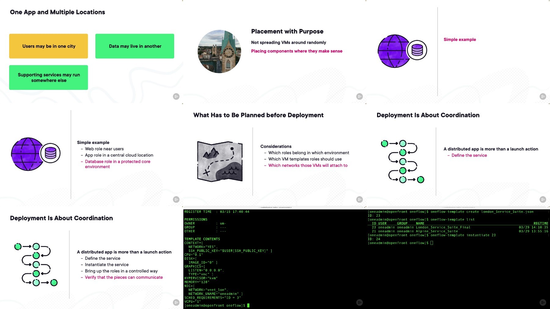
Task: Click the pink-only Simple example heading slide
Action: coord(460,39)
